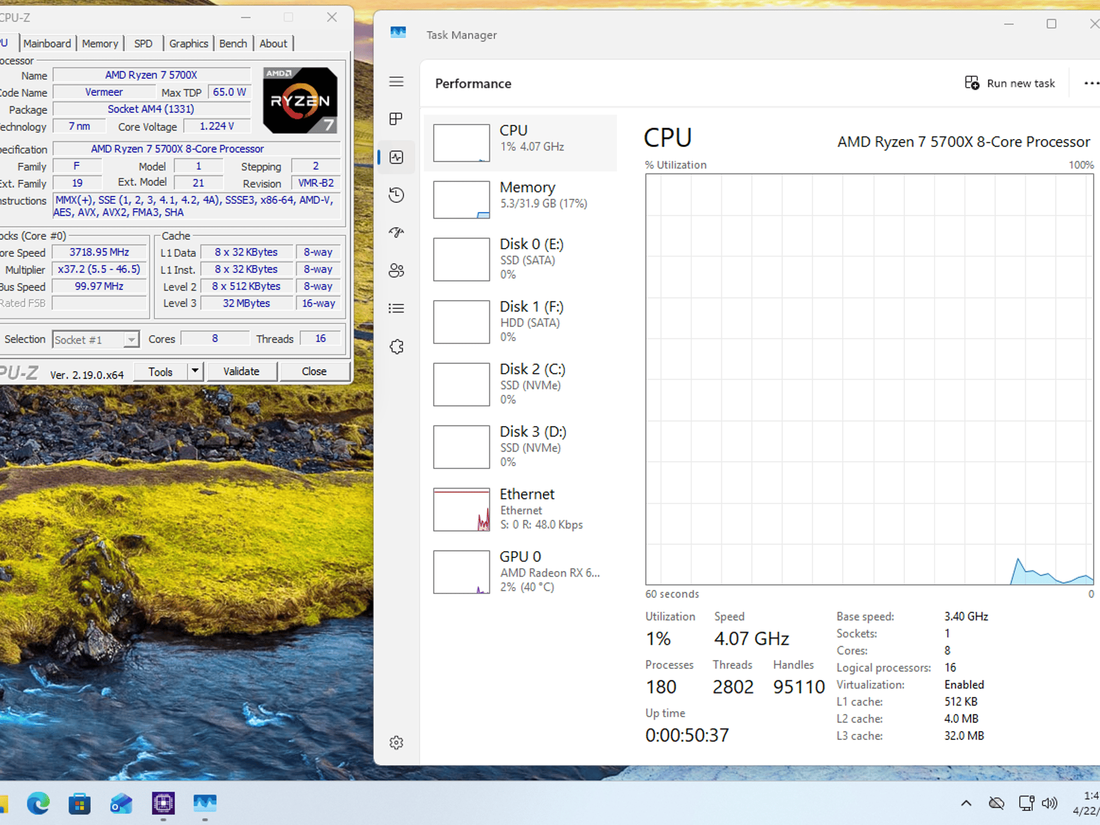The height and width of the screenshot is (825, 1100).
Task: Select Disk 1 (F:) HDD entry
Action: pyautogui.click(x=520, y=321)
